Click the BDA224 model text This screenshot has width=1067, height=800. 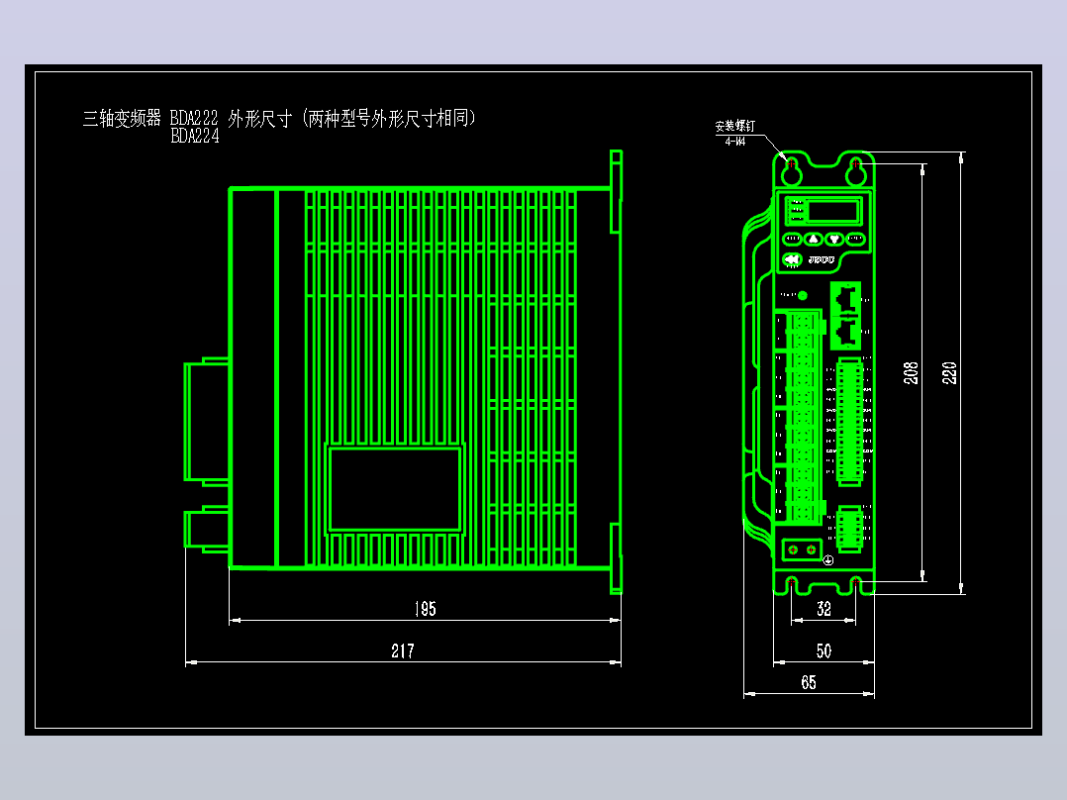coord(195,137)
